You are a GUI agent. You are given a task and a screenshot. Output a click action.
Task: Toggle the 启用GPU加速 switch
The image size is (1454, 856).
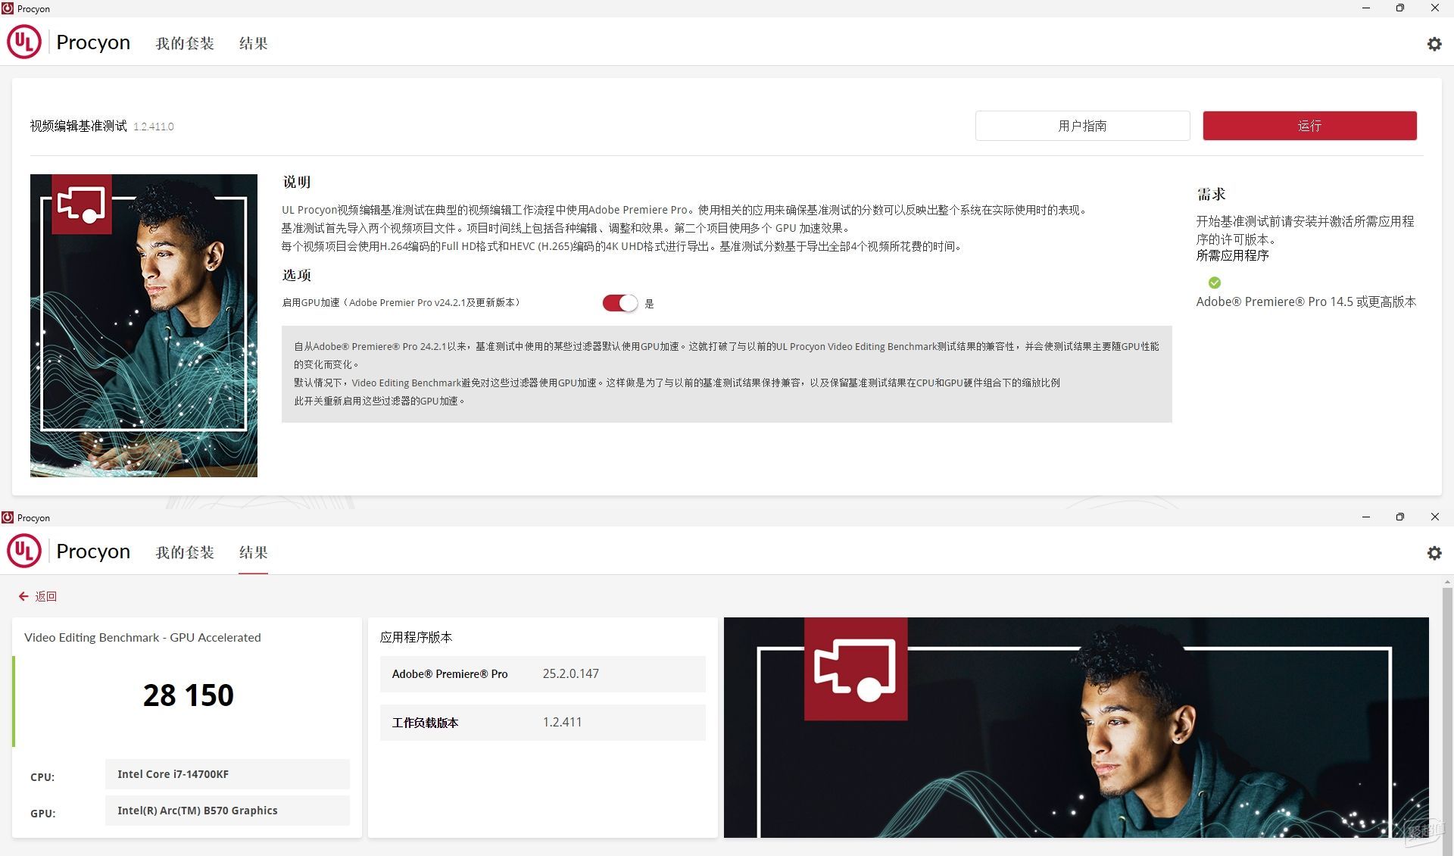(x=620, y=303)
